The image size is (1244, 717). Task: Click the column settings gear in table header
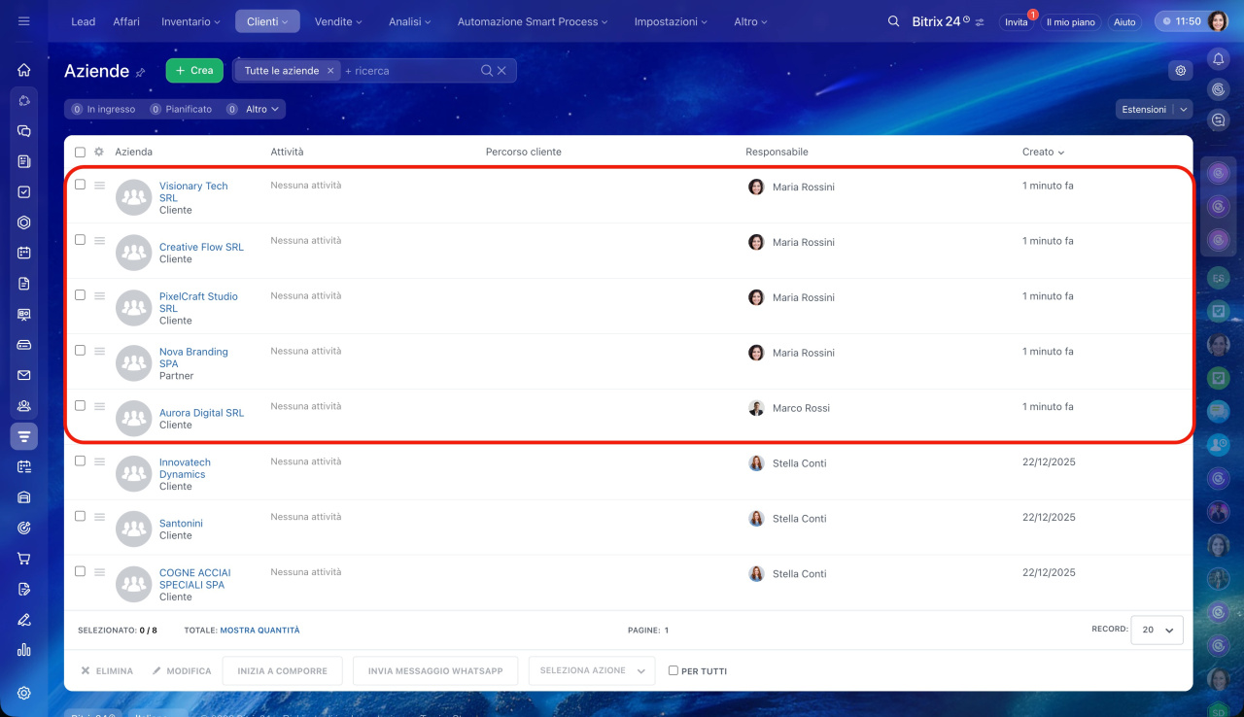(x=99, y=152)
